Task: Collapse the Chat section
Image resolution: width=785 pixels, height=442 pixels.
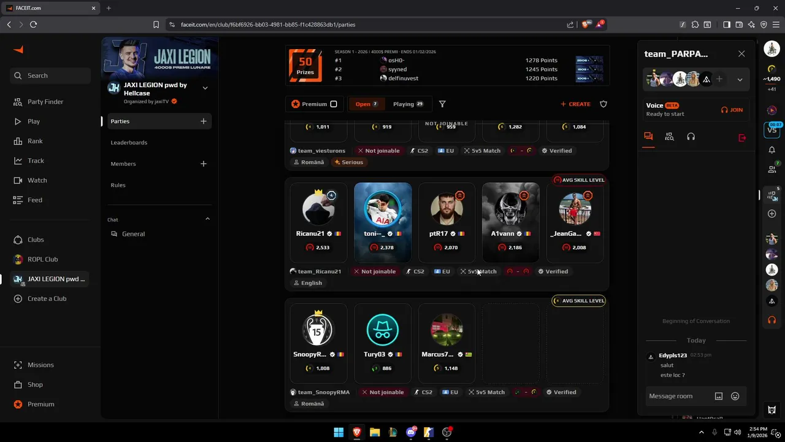Action: click(207, 219)
